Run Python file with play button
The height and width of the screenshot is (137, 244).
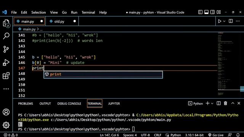coord(220,21)
